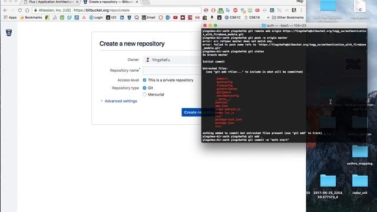Open the Owner YingzheFu dropdown
Image resolution: width=377 pixels, height=212 pixels.
[x=172, y=60]
